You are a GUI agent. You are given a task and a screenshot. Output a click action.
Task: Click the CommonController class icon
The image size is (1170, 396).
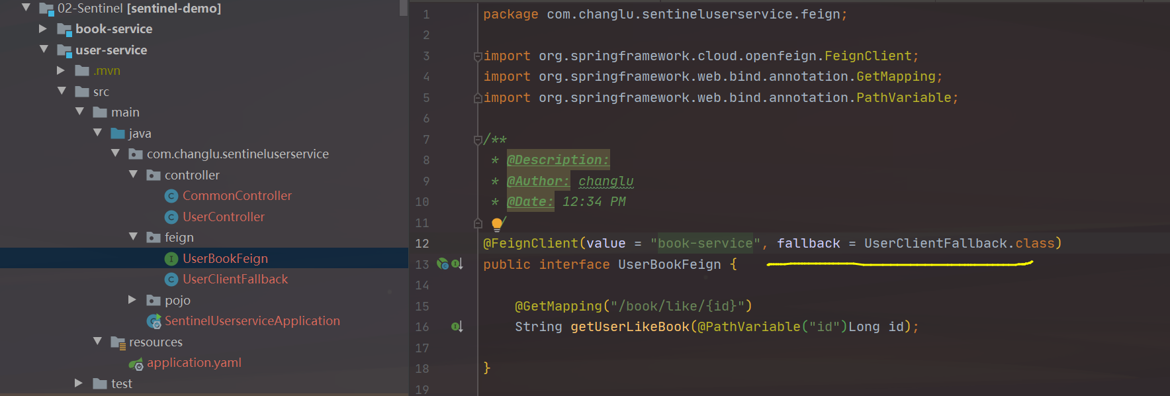(171, 196)
